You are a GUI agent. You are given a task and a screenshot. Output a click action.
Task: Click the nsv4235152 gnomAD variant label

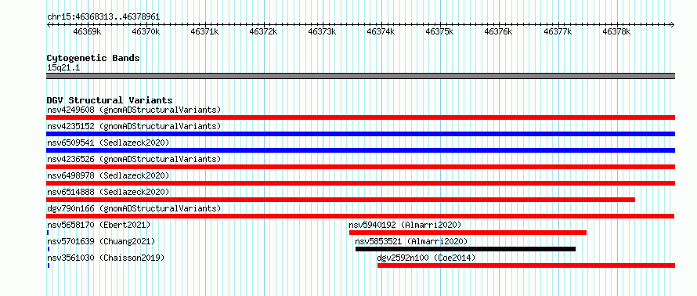[134, 126]
